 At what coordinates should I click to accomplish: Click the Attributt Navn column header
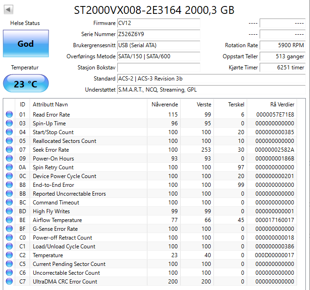pyautogui.click(x=50, y=104)
